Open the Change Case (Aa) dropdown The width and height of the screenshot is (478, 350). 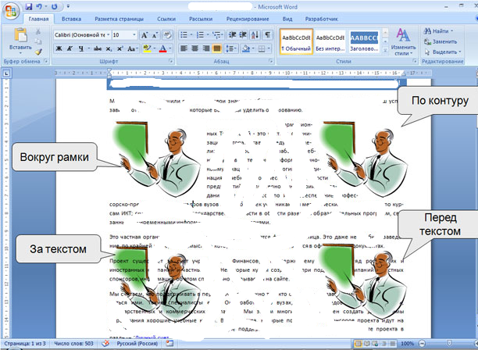pos(133,48)
